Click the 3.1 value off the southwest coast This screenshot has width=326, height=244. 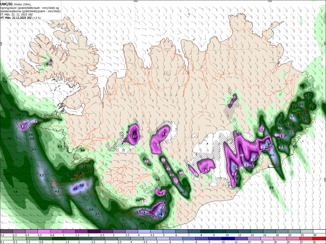point(97,214)
